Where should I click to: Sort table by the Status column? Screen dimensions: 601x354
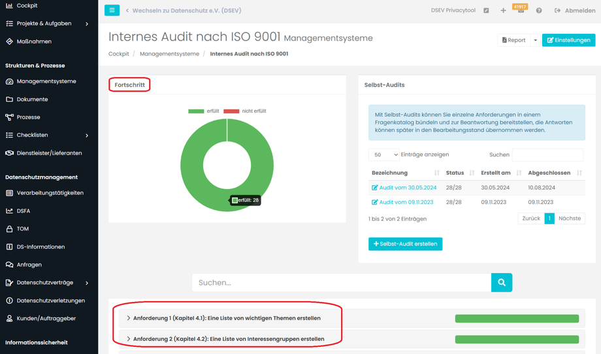pyautogui.click(x=460, y=173)
